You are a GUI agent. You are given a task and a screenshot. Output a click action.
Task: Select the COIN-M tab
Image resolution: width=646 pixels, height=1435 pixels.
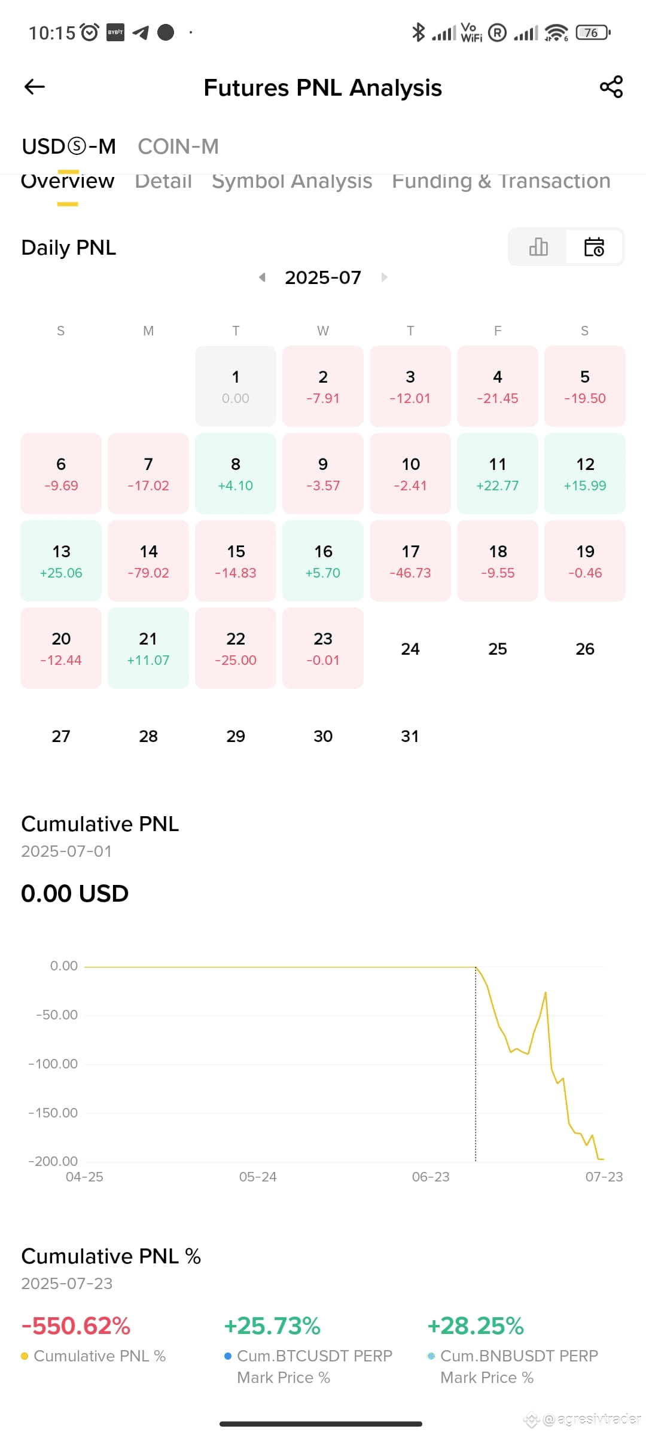[178, 146]
